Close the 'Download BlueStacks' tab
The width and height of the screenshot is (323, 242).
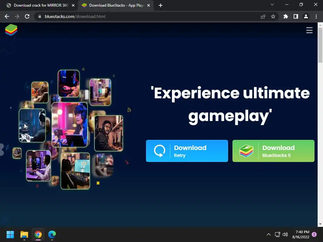pyautogui.click(x=149, y=5)
